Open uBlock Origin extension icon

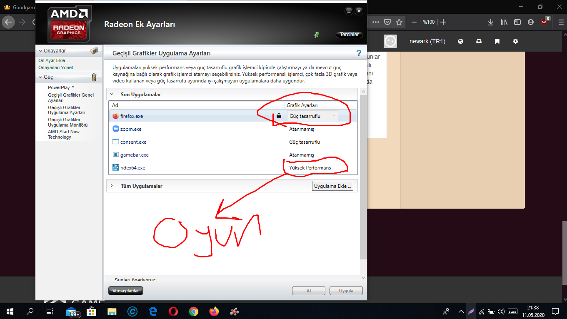tap(545, 22)
